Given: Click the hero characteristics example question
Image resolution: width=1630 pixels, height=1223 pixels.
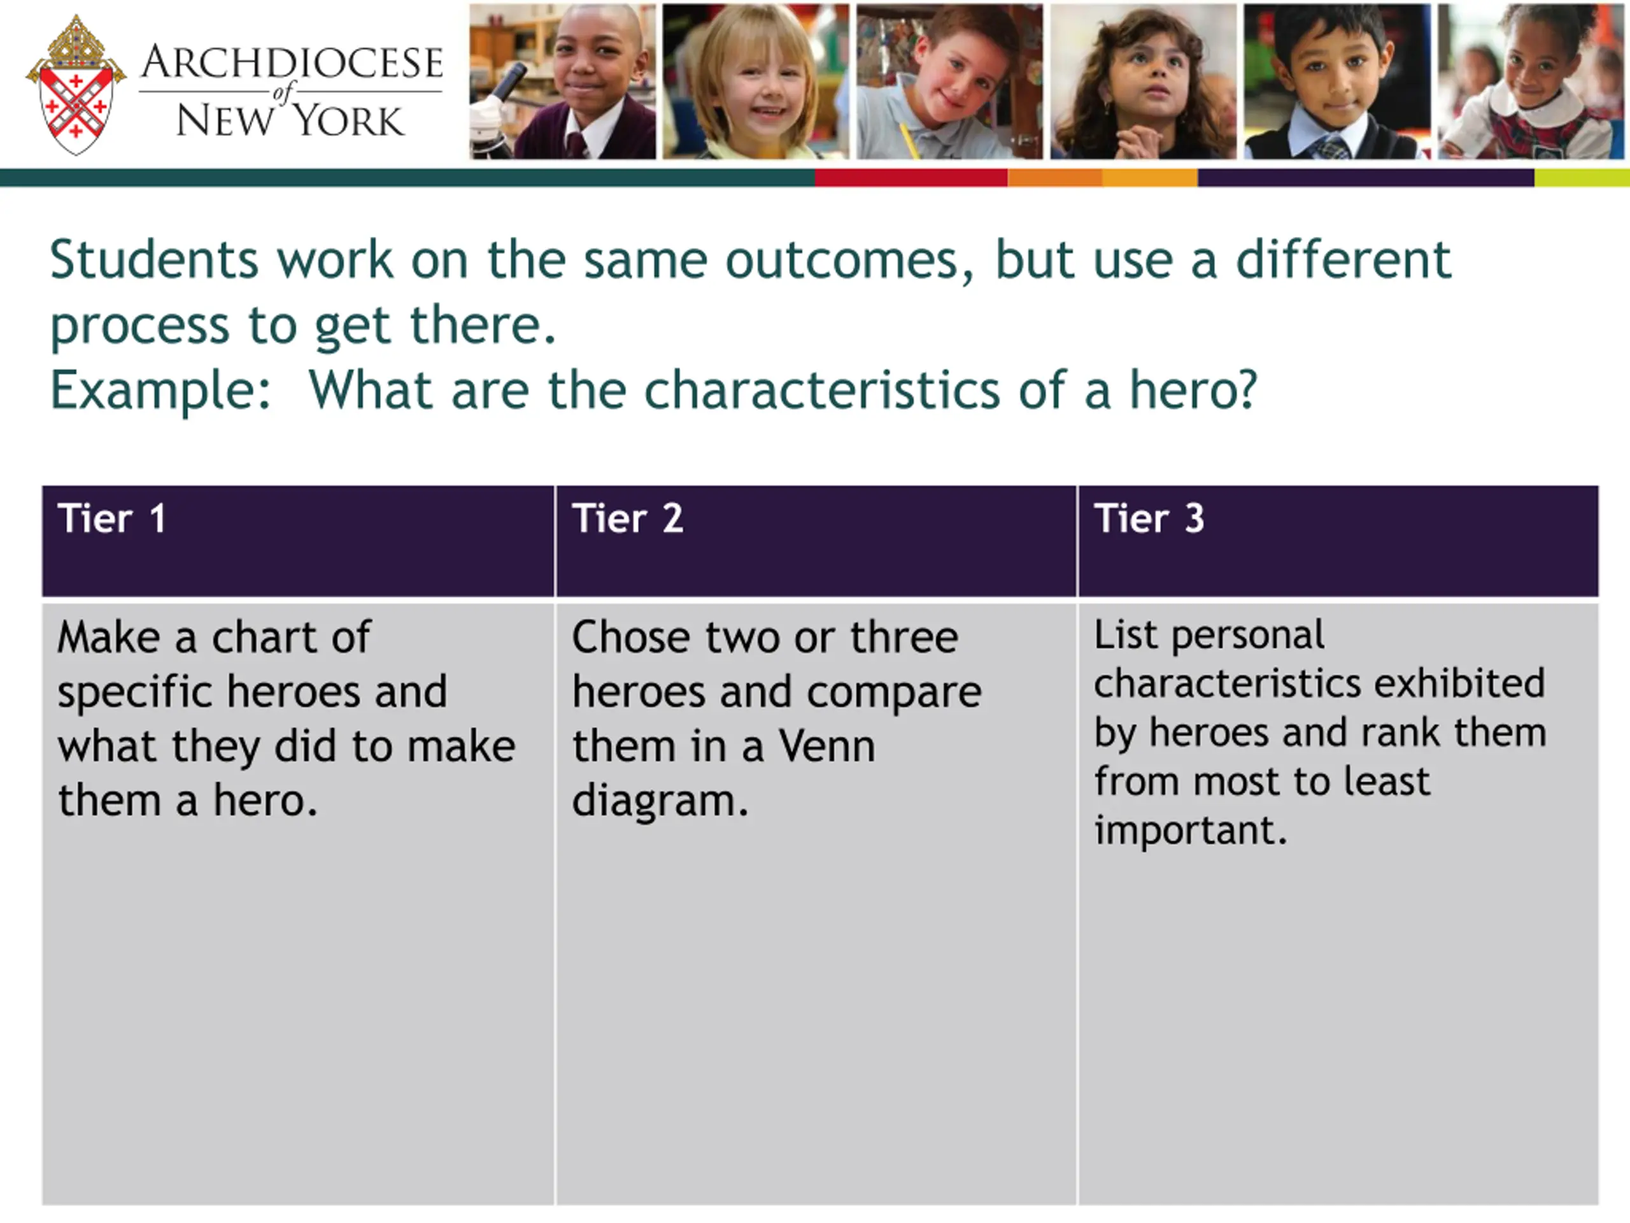Looking at the screenshot, I should pos(653,390).
